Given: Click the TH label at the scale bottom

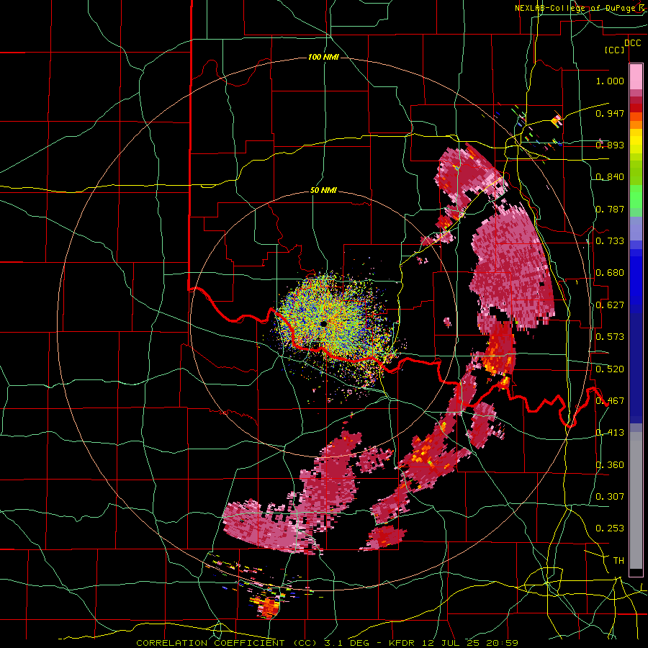Looking at the screenshot, I should tap(618, 561).
